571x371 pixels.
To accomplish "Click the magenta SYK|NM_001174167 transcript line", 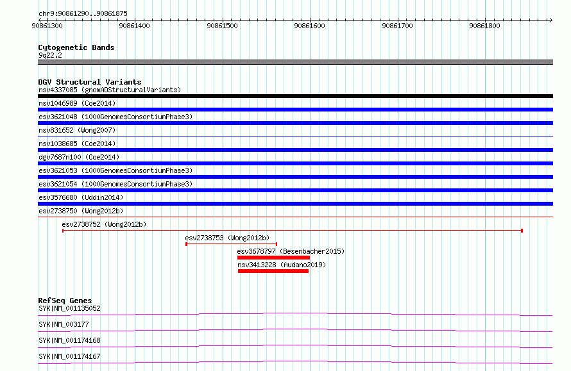I will [x=295, y=362].
